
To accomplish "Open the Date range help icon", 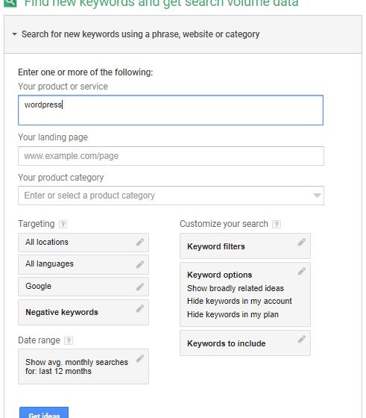I will 69,340.
